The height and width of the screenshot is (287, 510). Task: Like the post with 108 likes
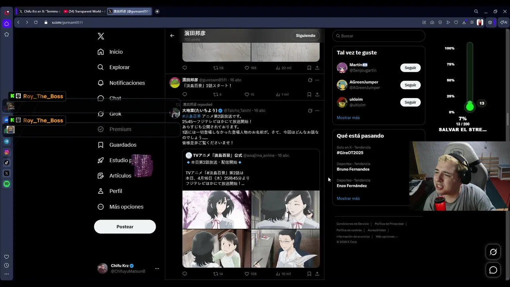coord(250,274)
